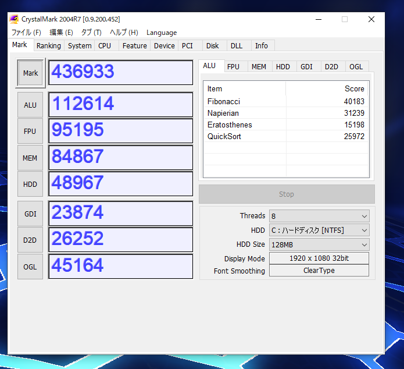Click the Item column header
This screenshot has width=404, height=369.
point(245,88)
